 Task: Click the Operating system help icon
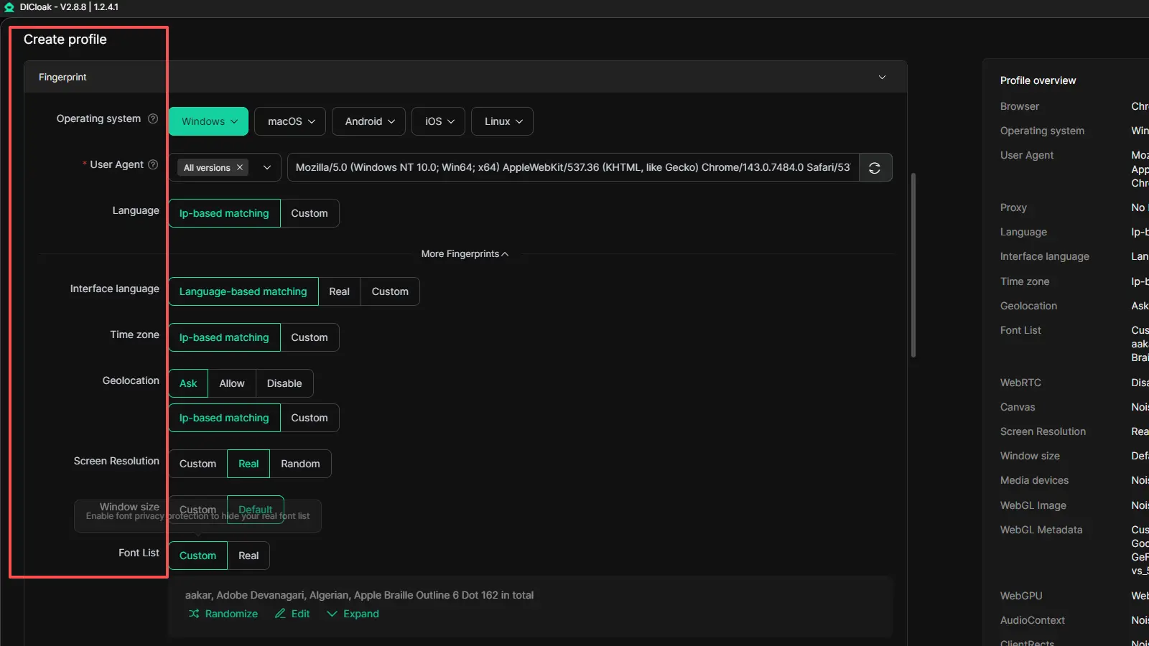153,119
